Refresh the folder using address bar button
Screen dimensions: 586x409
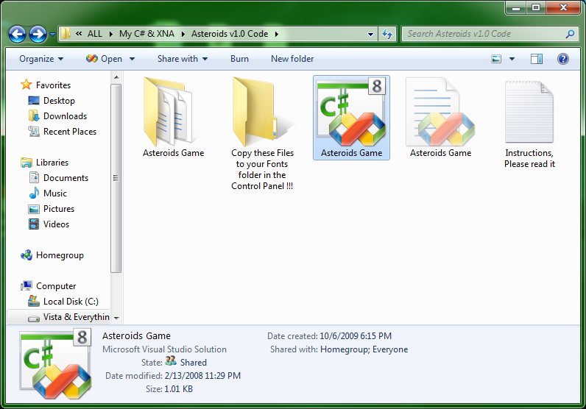pos(388,34)
